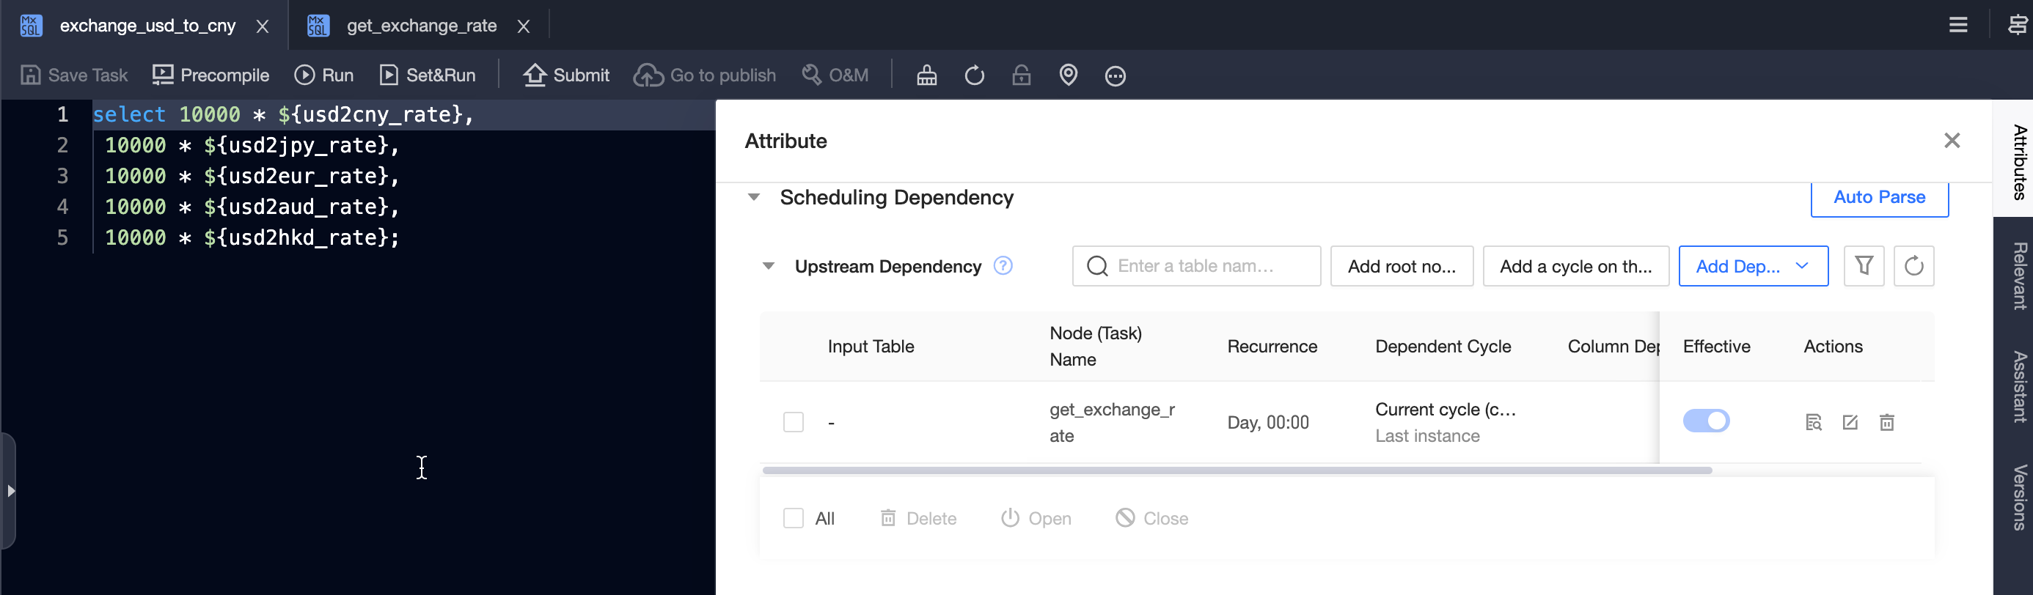2033x595 pixels.
Task: Click the Auto Parse button
Action: [x=1878, y=197]
